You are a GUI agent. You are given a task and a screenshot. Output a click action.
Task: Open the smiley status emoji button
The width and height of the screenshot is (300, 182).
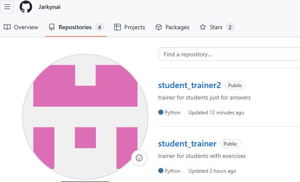click(139, 158)
